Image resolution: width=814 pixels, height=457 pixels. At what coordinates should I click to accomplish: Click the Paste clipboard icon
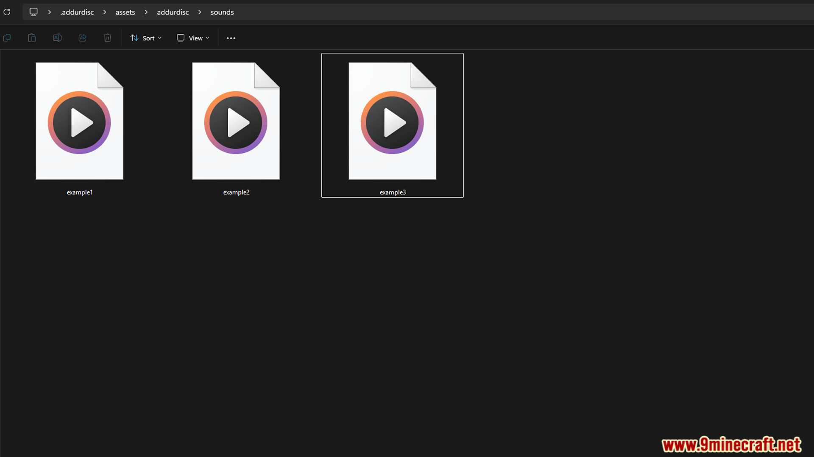tap(32, 38)
